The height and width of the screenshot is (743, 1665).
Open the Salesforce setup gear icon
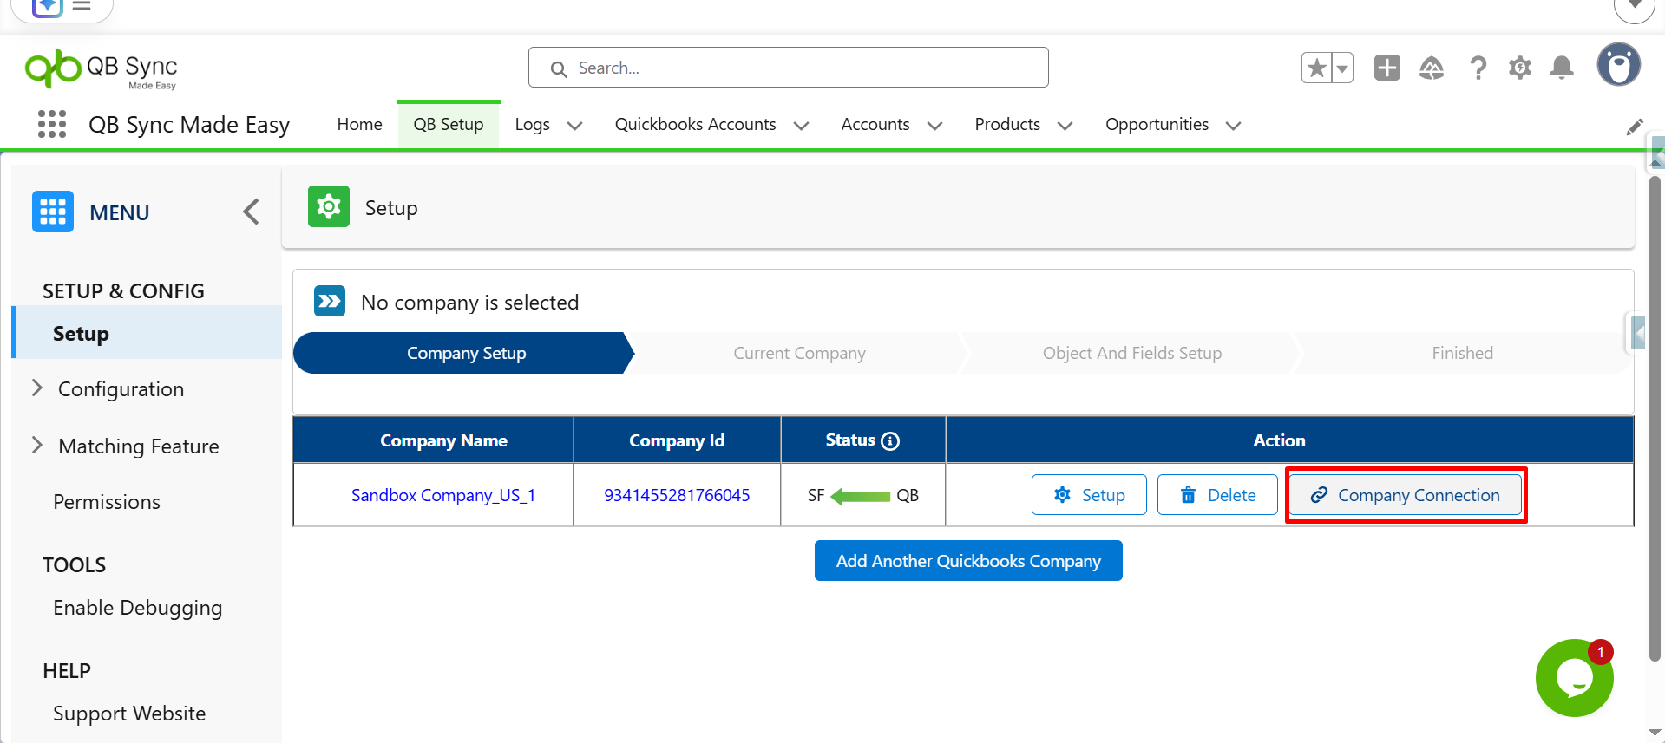click(x=1519, y=68)
